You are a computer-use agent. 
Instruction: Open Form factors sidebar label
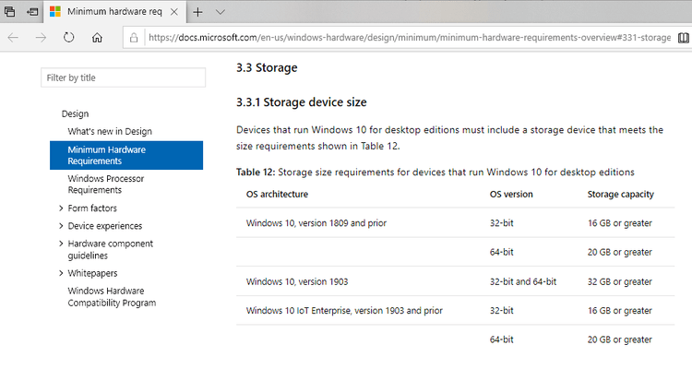click(92, 208)
